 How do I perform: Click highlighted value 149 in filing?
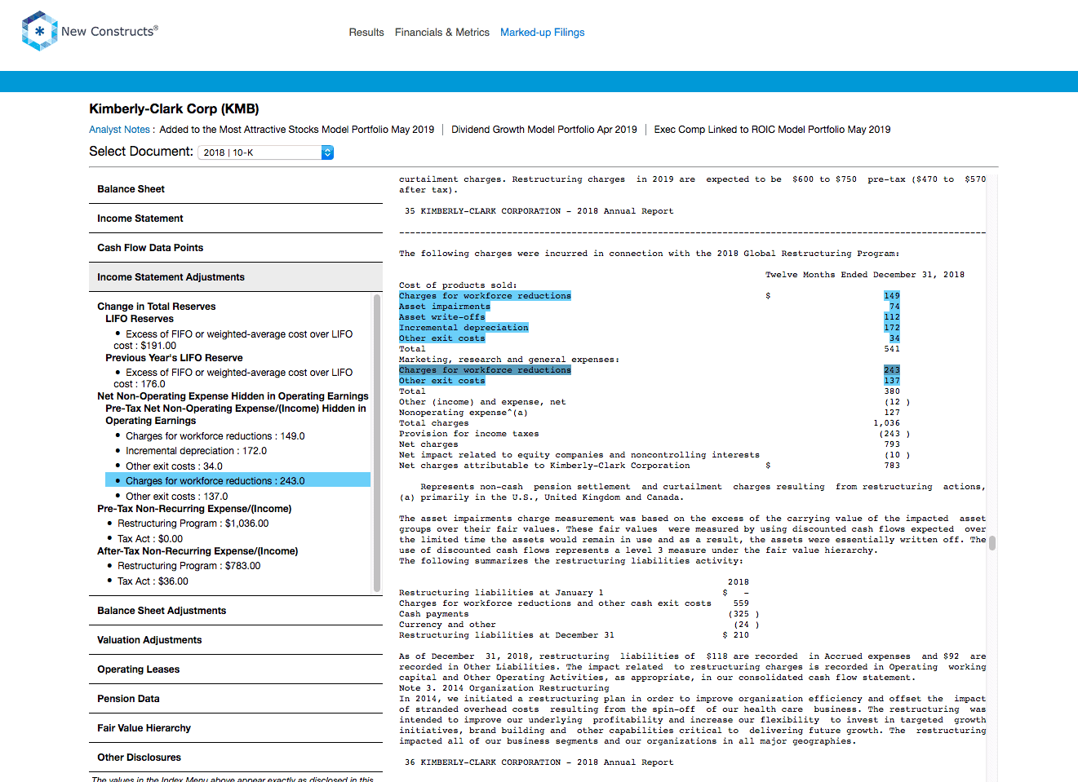coord(892,296)
